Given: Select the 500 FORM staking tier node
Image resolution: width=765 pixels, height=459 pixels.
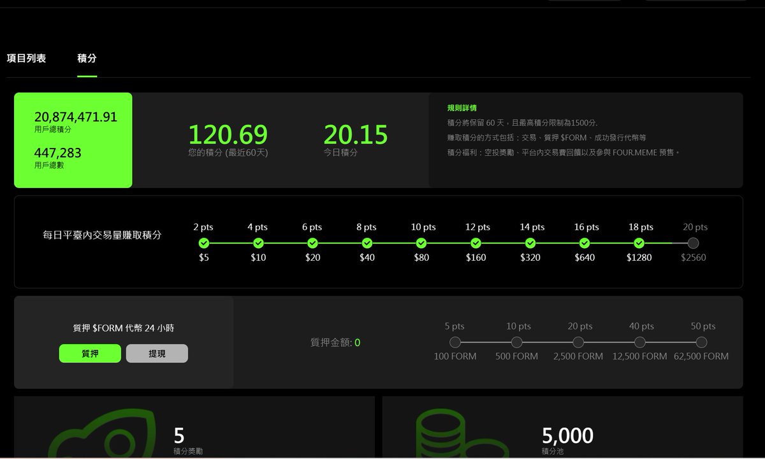Looking at the screenshot, I should (x=516, y=342).
